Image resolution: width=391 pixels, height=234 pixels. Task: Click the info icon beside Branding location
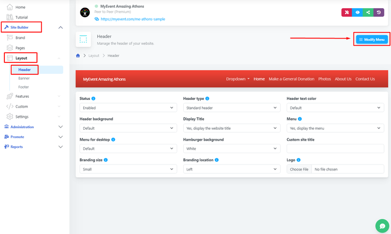pos(217,160)
